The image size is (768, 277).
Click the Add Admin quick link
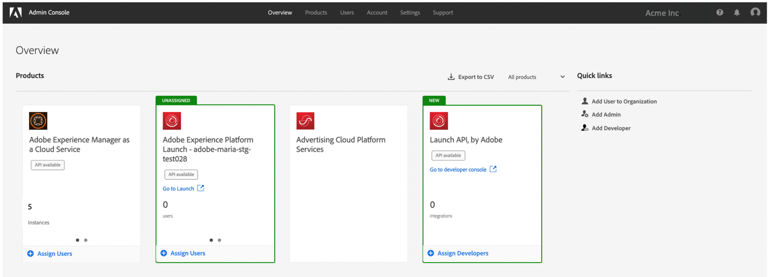coord(606,115)
